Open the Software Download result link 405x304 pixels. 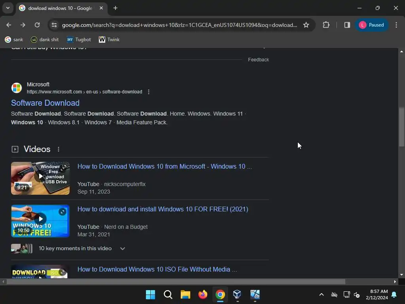[x=45, y=103]
